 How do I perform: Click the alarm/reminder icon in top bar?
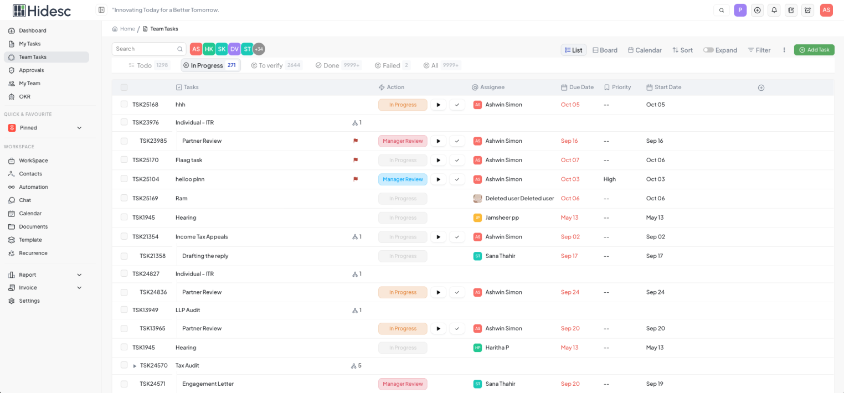807,10
